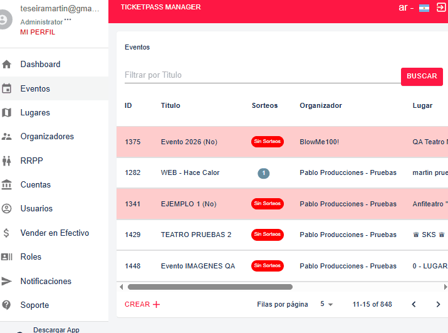Image resolution: width=448 pixels, height=333 pixels.
Task: Click the Argentina flag language icon
Action: [x=424, y=8]
